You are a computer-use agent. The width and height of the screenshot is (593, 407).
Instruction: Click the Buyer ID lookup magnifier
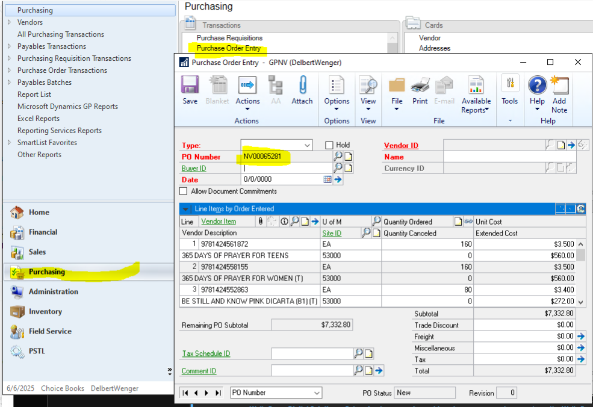pyautogui.click(x=338, y=167)
